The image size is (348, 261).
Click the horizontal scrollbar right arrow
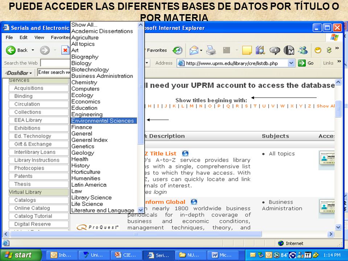pyautogui.click(x=331, y=234)
